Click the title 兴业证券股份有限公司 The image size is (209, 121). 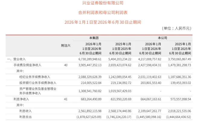click(x=103, y=3)
